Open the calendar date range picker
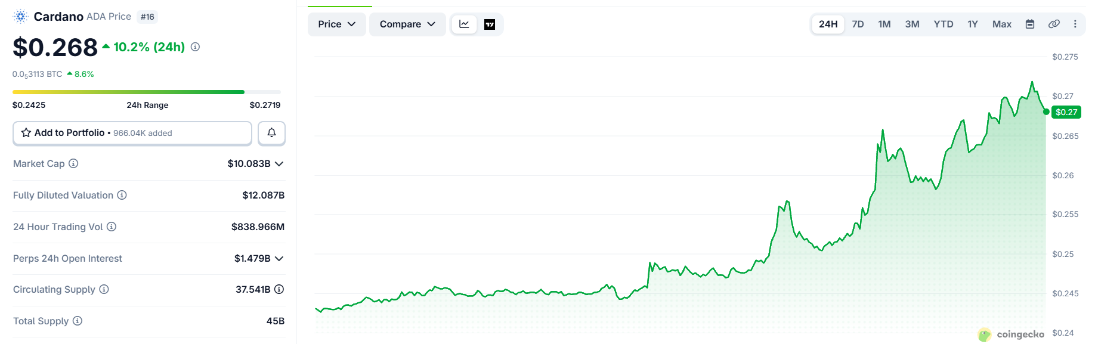The image size is (1095, 344). point(1030,24)
